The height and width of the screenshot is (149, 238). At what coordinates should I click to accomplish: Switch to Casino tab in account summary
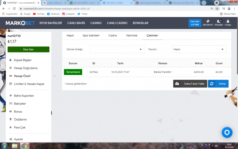(x=113, y=35)
